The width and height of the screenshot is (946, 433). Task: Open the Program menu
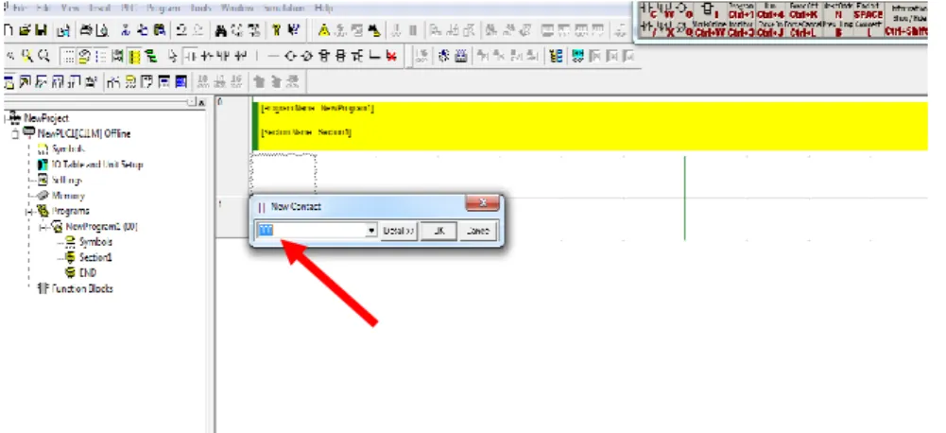163,9
